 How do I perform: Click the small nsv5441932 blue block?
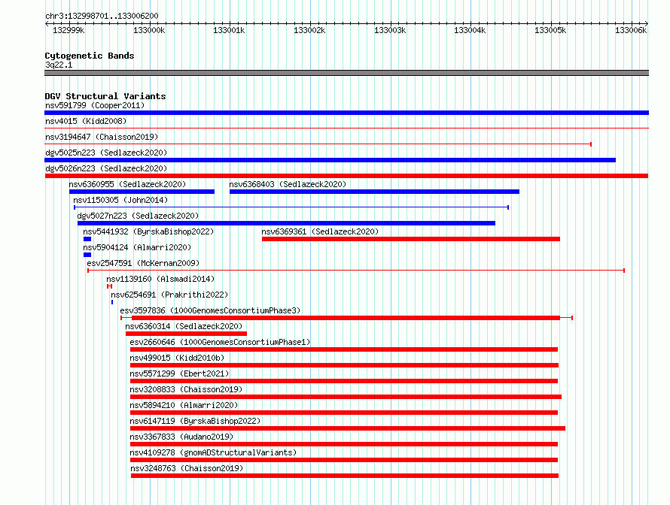point(87,239)
